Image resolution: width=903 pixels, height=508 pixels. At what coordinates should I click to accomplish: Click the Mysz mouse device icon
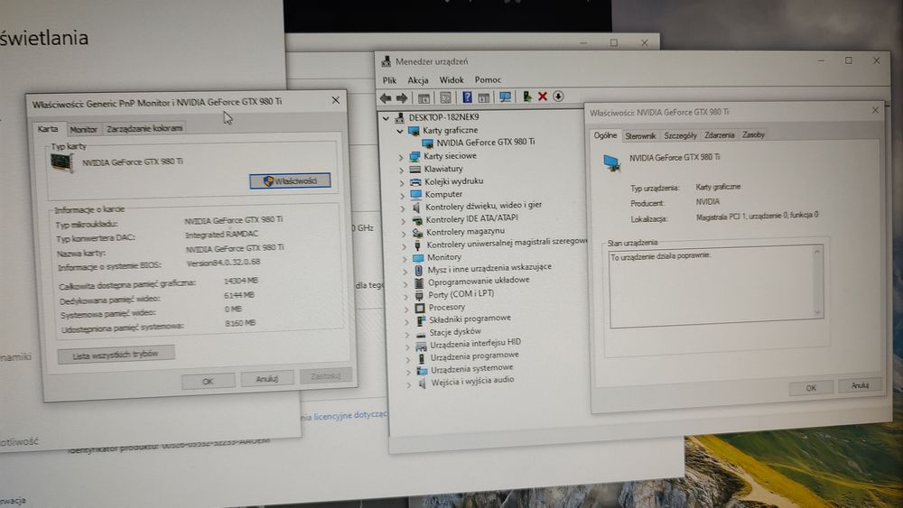coord(419,269)
